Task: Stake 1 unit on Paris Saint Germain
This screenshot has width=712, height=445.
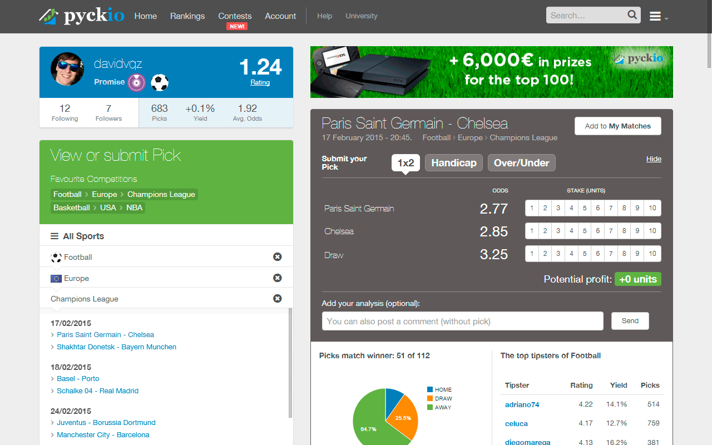Action: (x=532, y=208)
